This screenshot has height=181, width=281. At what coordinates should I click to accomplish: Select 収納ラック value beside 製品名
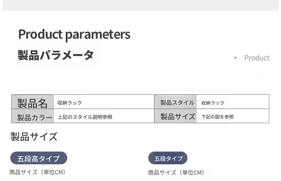(70, 103)
